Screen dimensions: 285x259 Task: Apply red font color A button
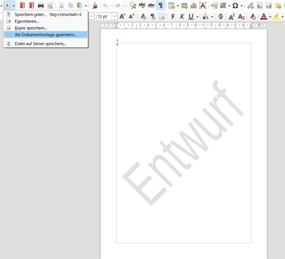coord(263,16)
